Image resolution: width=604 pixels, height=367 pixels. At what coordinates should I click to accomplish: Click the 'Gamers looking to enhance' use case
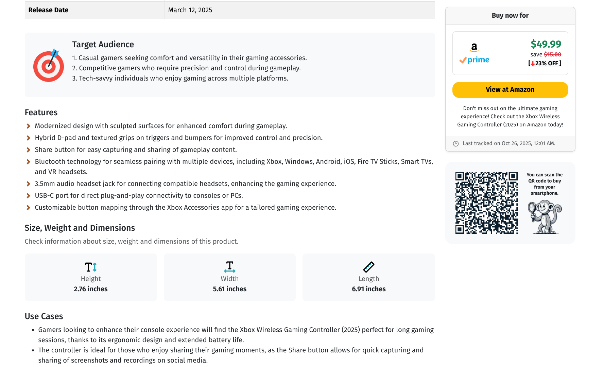click(x=236, y=335)
